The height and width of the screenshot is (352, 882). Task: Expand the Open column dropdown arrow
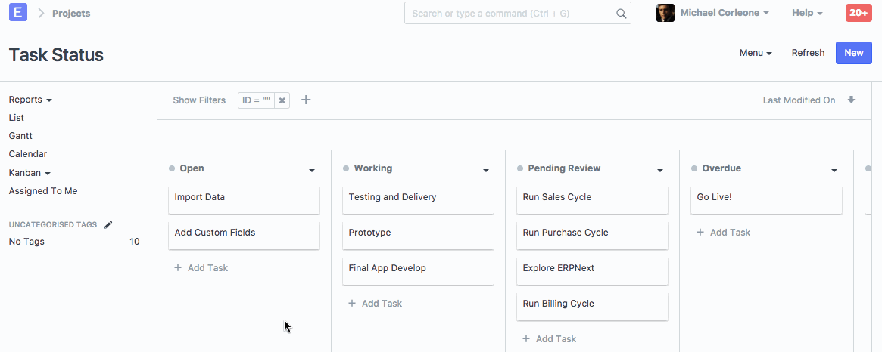(311, 171)
